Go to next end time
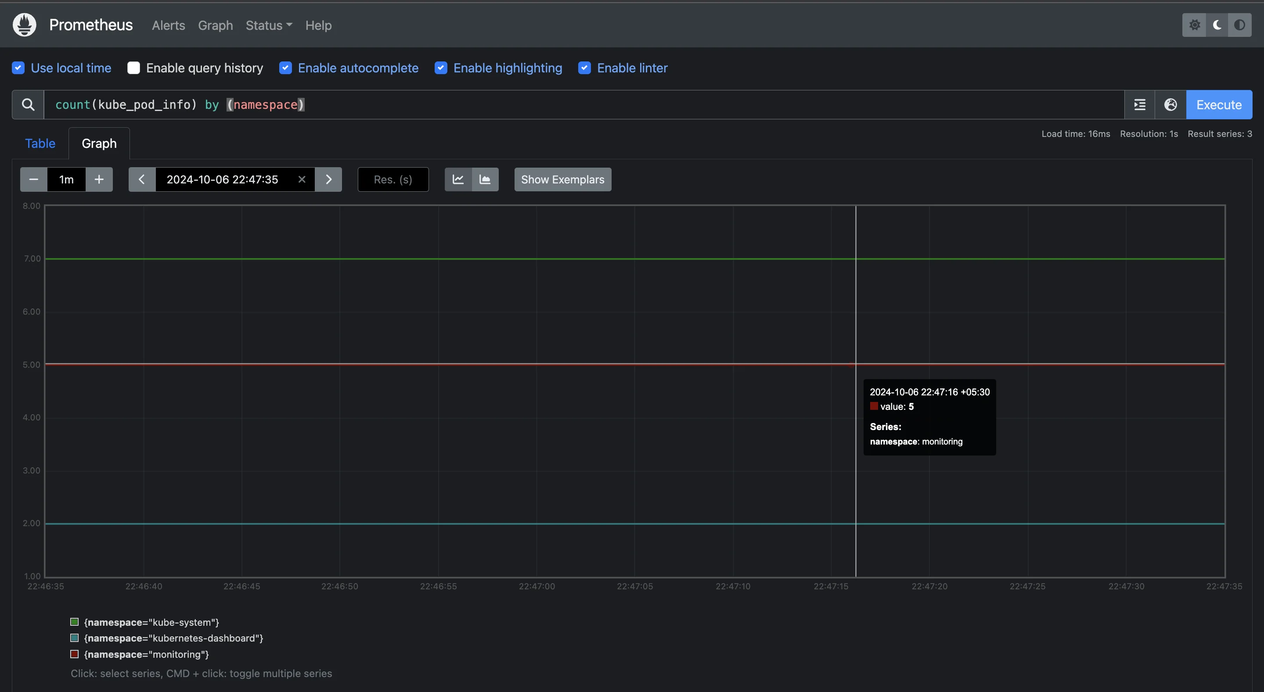The height and width of the screenshot is (692, 1264). (328, 179)
